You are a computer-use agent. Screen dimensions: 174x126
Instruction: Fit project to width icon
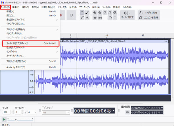point(110,13)
